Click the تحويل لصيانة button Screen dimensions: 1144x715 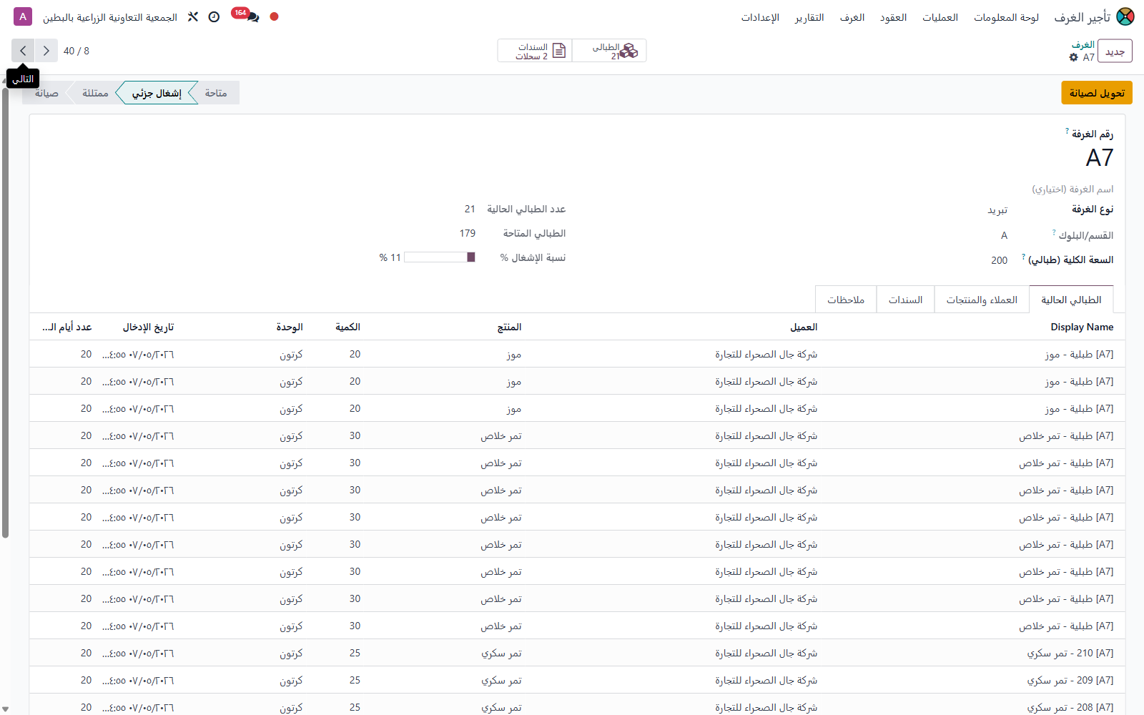point(1097,93)
